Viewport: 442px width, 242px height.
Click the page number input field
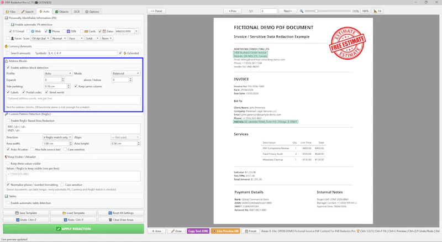(269, 11)
